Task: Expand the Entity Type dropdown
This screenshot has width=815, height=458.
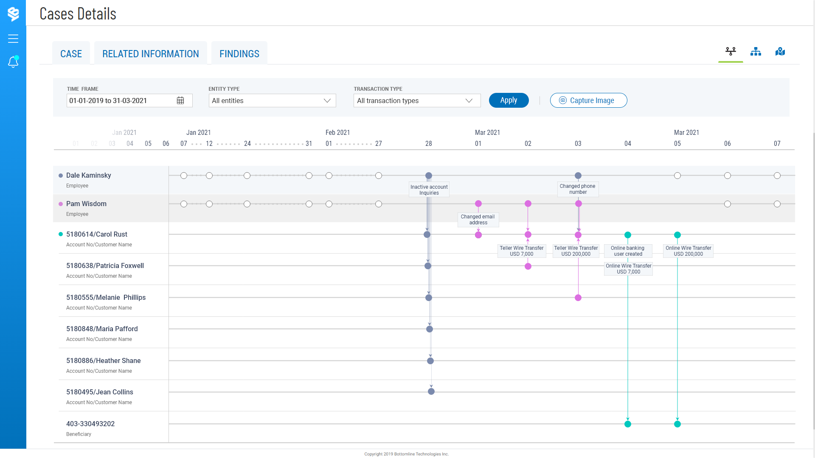Action: pos(272,101)
